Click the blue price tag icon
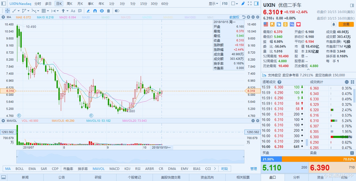 279,24
